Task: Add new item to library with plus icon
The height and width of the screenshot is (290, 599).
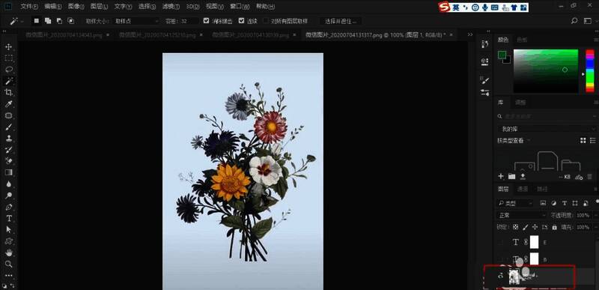Action: (x=501, y=176)
